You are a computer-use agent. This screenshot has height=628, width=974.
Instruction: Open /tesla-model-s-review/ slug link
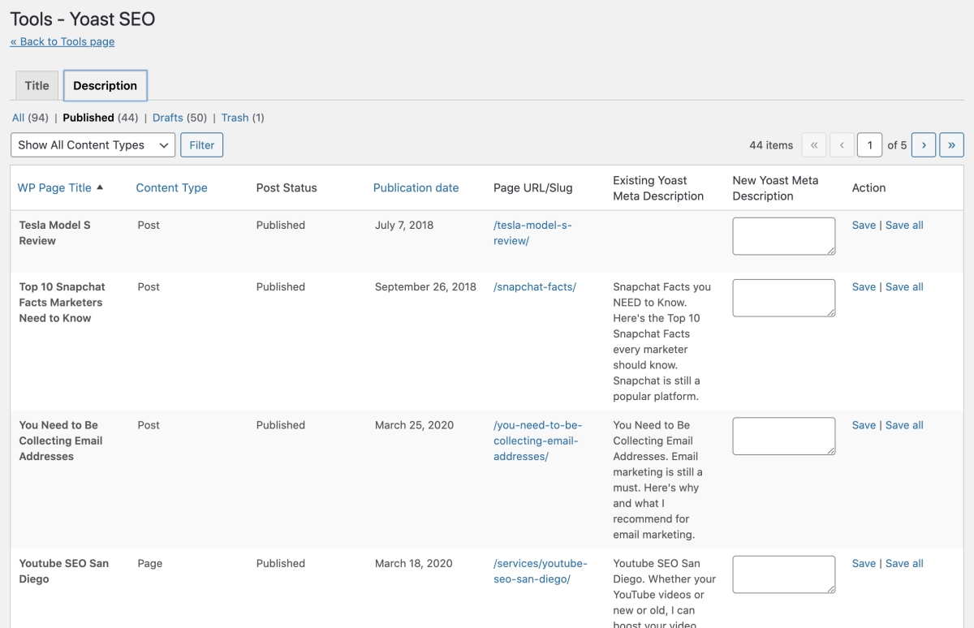click(x=532, y=233)
